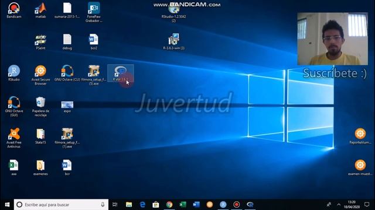Select the sumaria-2013 file icon
The width and height of the screenshot is (375, 210).
[67, 10]
